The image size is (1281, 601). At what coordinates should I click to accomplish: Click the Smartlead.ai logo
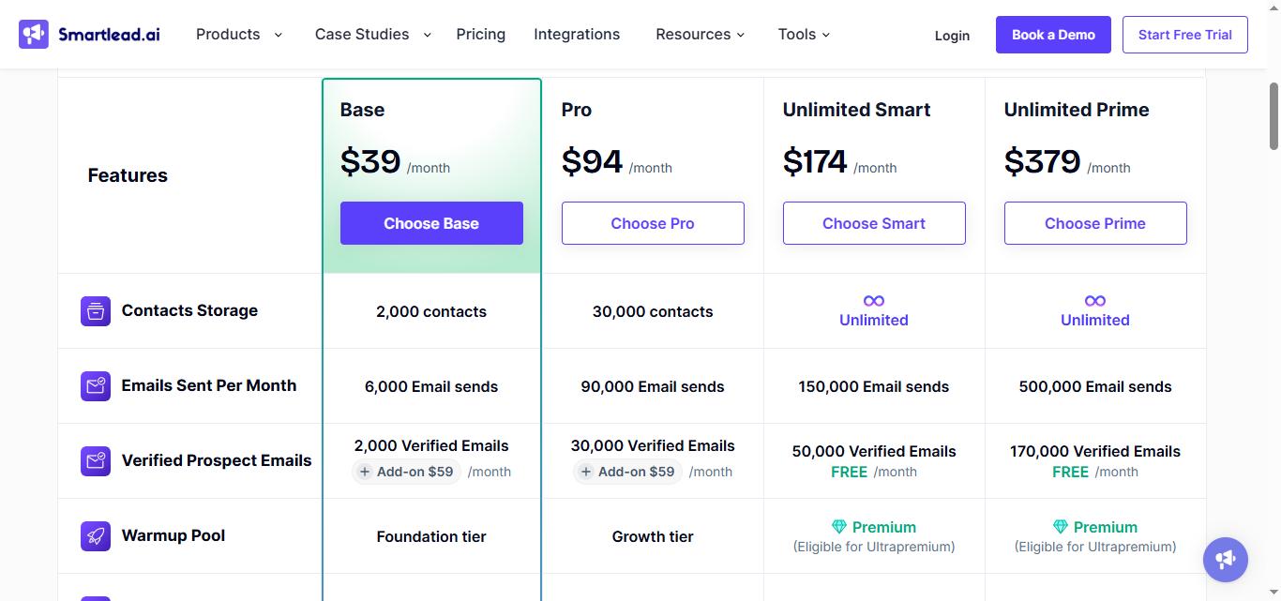tap(88, 34)
